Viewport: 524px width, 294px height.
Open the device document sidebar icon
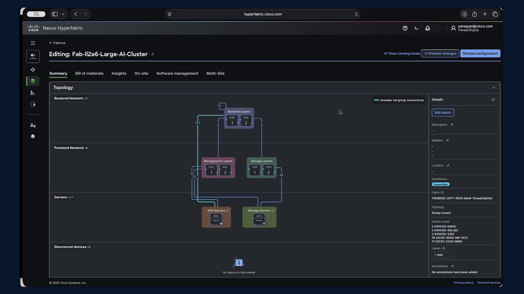coord(33,104)
